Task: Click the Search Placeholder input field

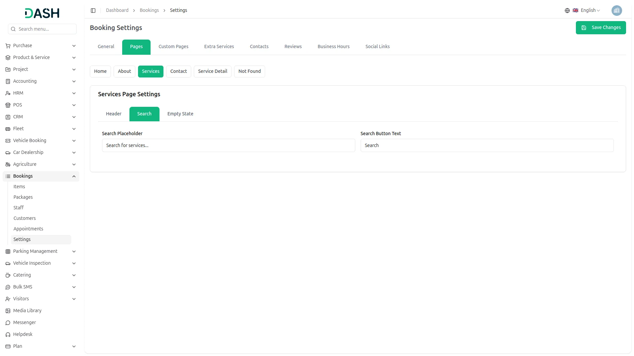Action: tap(228, 146)
